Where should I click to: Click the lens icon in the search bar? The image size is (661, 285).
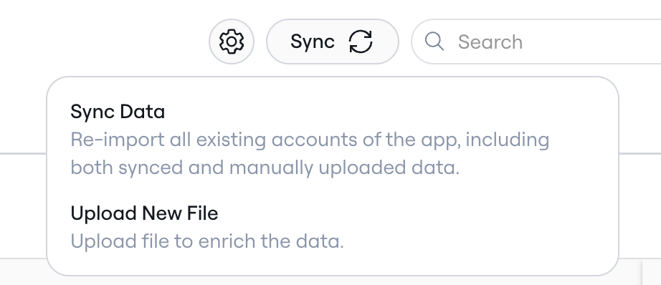(x=434, y=42)
